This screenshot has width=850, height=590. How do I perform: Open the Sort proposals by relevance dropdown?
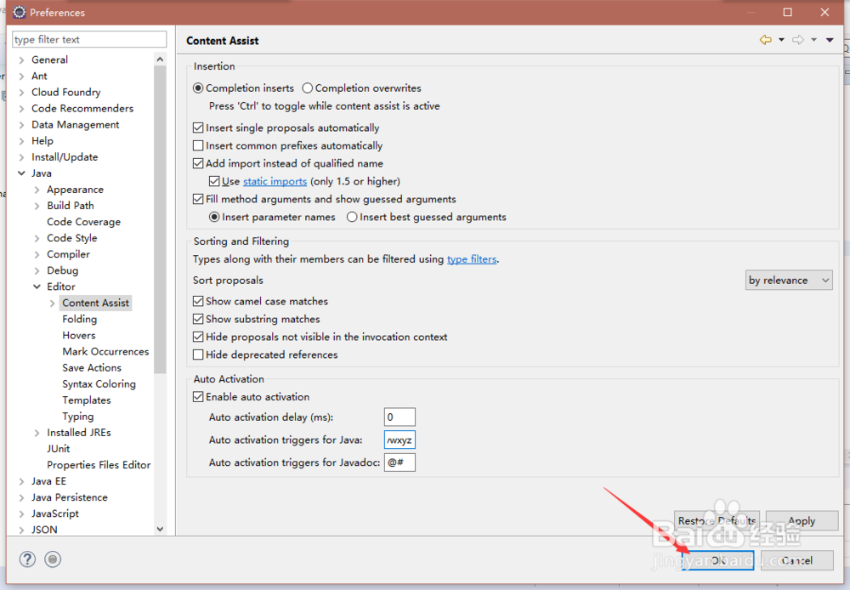[789, 281]
